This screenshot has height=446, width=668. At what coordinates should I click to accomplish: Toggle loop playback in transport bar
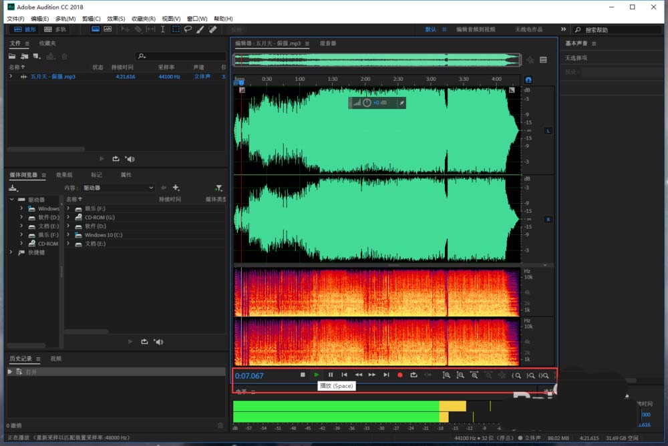click(x=413, y=375)
